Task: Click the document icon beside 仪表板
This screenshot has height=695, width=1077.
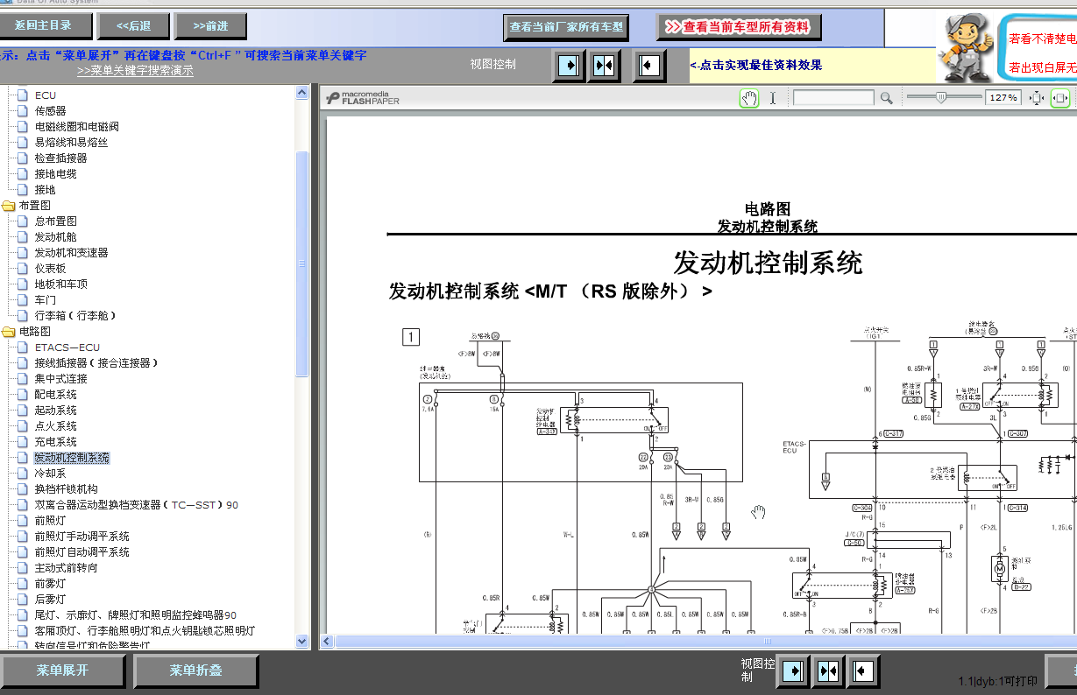Action: [x=23, y=269]
